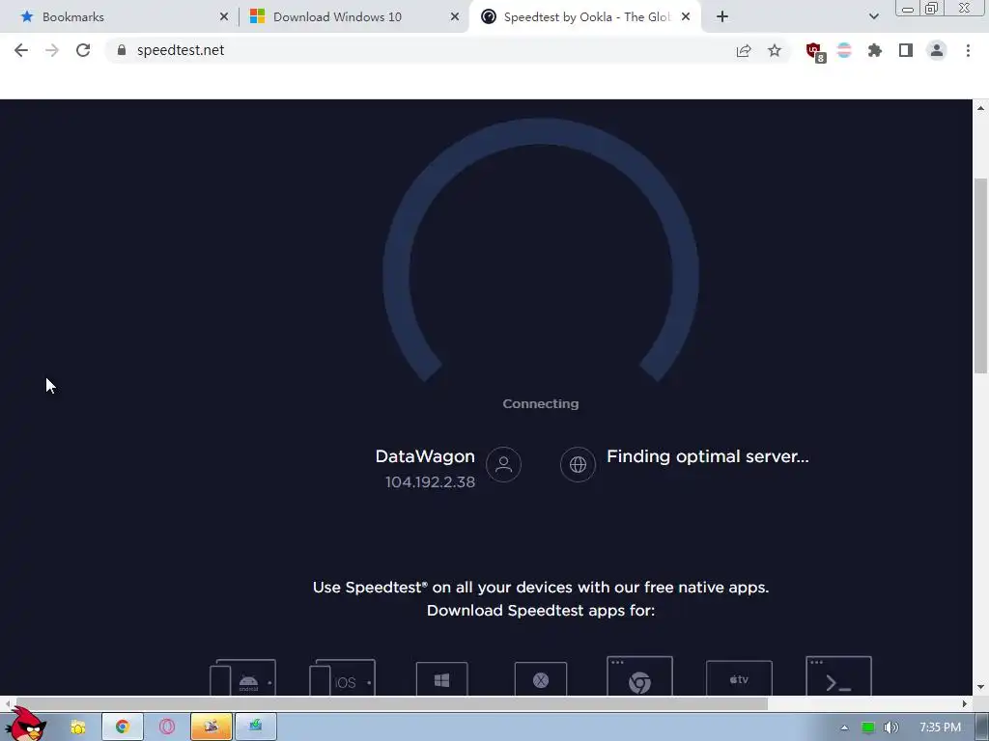Click the speed gauge arc
Screen dimensions: 989x741
541,250
